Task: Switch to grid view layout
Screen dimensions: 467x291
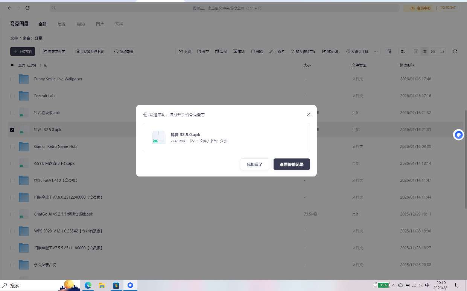Action: point(433,51)
